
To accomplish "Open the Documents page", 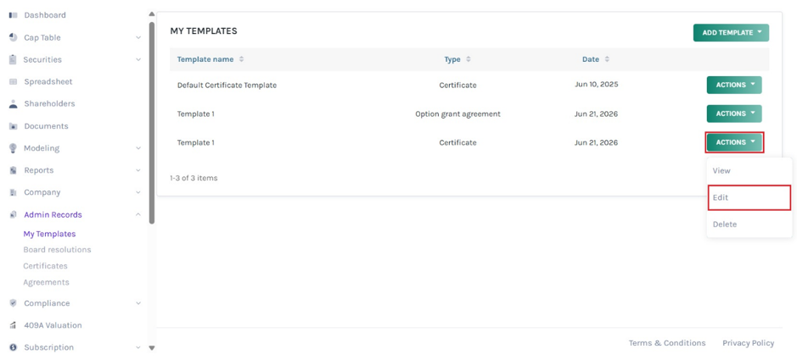I will [x=46, y=126].
